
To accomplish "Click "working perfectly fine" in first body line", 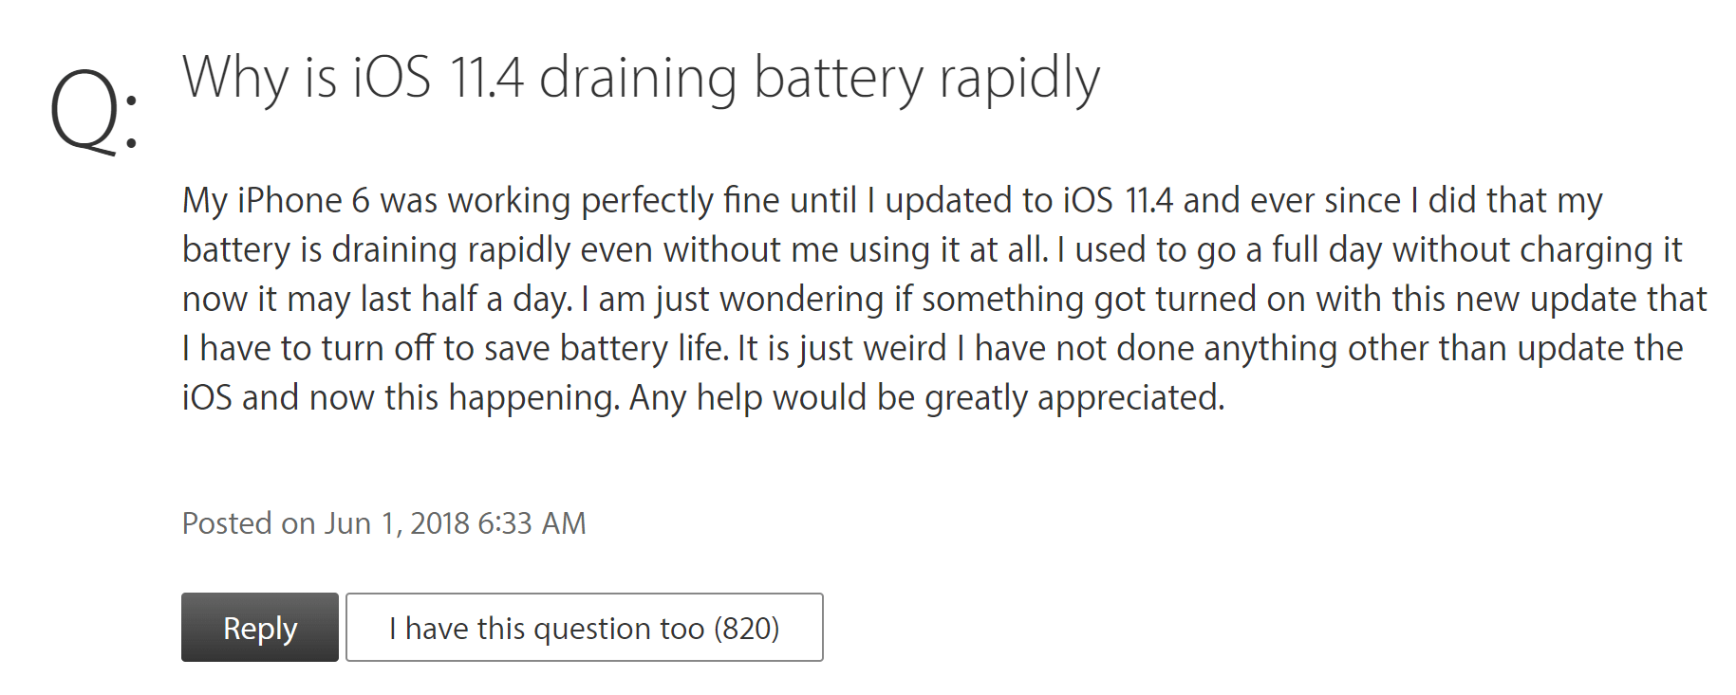I will pos(580,201).
